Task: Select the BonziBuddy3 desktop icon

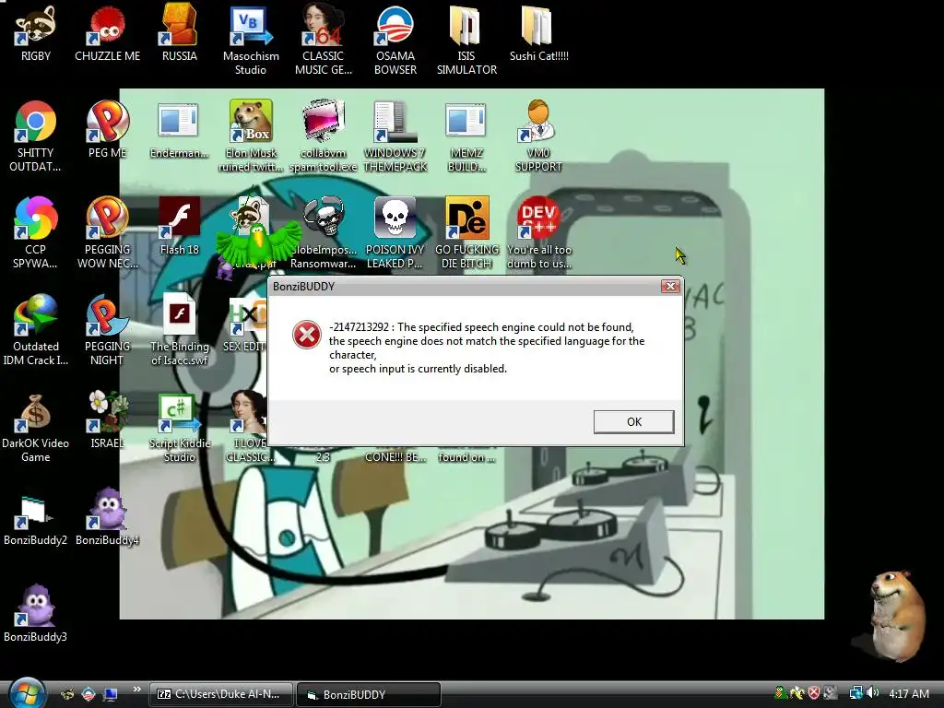Action: point(36,613)
